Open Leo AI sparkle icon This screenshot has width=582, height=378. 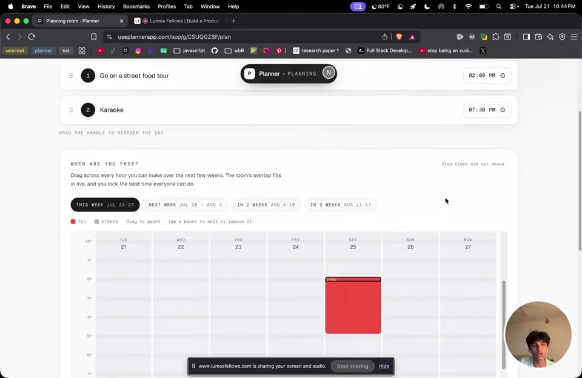550,37
